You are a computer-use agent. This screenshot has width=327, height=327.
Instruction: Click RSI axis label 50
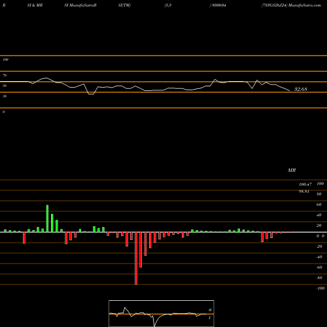point(5,86)
